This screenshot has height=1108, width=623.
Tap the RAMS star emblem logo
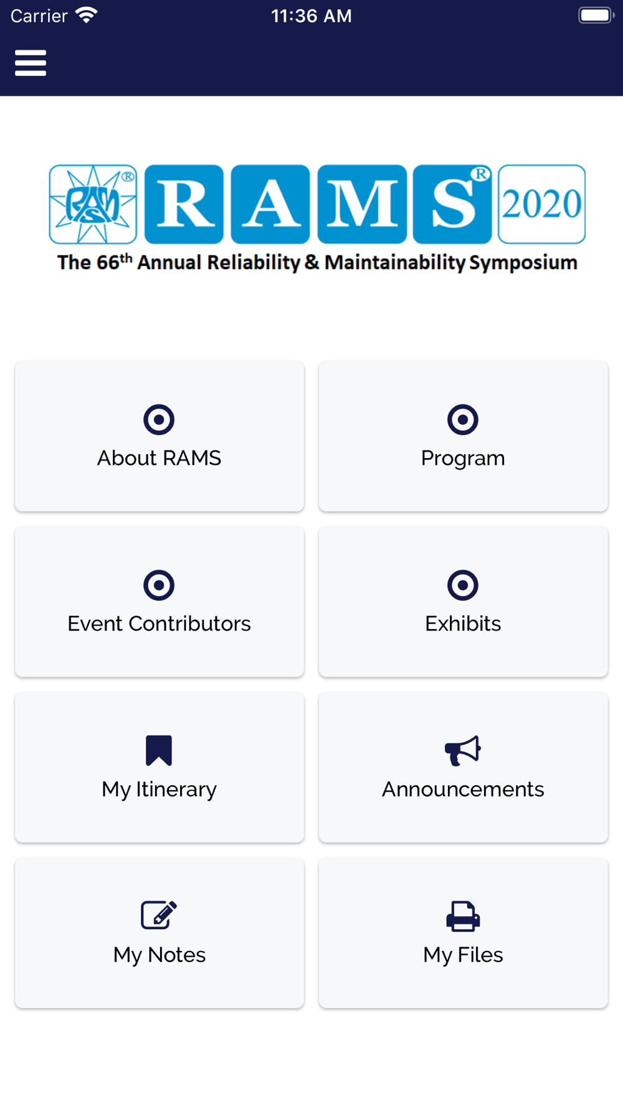pyautogui.click(x=93, y=204)
